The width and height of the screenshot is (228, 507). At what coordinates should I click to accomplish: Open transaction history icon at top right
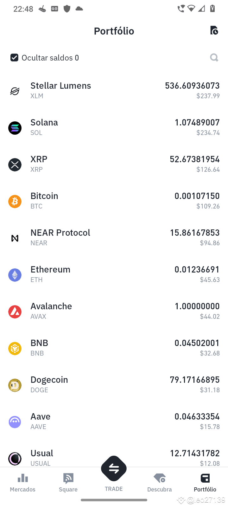point(214,30)
